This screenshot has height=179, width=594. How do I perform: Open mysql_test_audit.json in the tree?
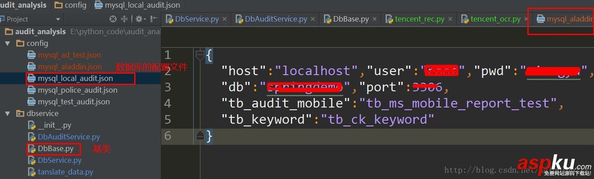(74, 102)
